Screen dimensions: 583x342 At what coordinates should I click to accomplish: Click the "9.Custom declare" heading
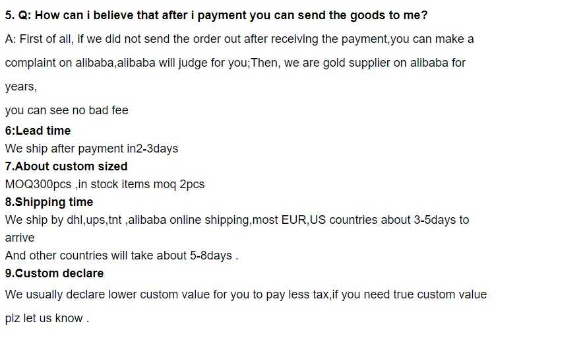(x=54, y=273)
